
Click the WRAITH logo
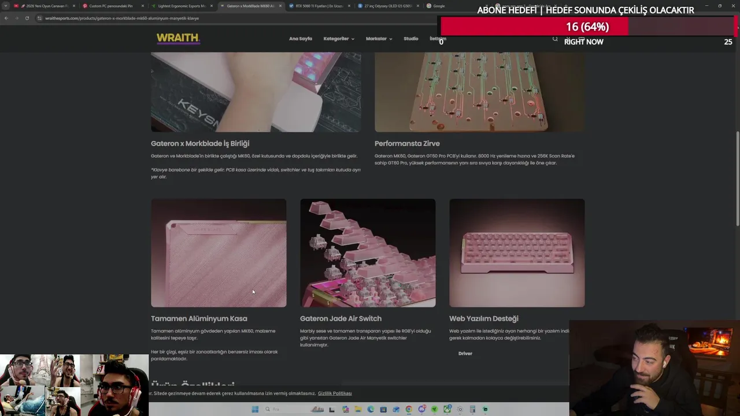[x=178, y=39]
